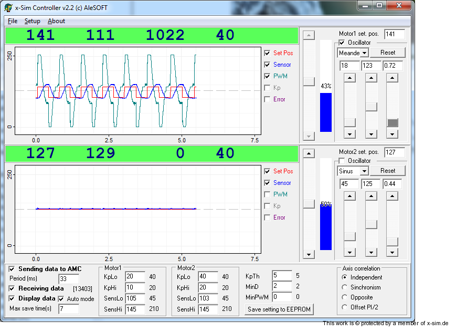Viewport: 456px width, 332px height.
Task: Toggle PWM trace on Motor2 graph
Action: pyautogui.click(x=268, y=194)
